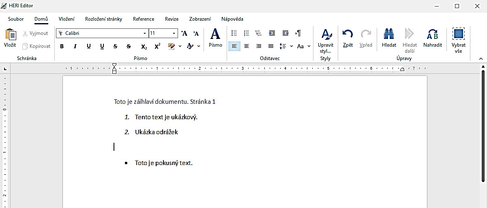Open the Vložení ribbon tab
Viewport: 487px width, 208px height.
(x=67, y=19)
